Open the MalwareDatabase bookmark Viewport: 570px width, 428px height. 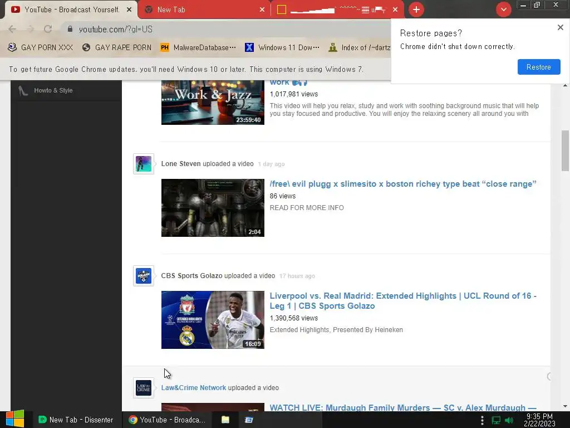click(198, 47)
